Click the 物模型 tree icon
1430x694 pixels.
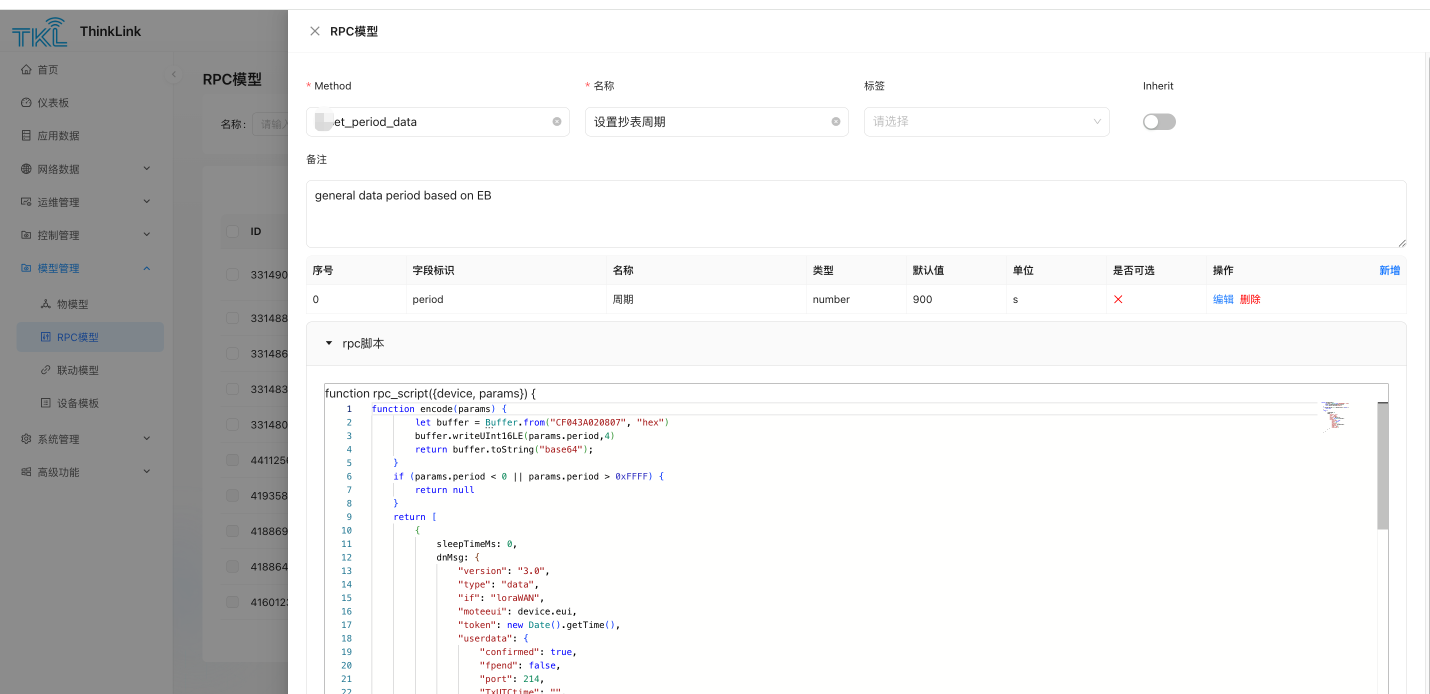coord(45,303)
